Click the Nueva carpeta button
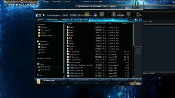 pyautogui.click(x=84, y=20)
